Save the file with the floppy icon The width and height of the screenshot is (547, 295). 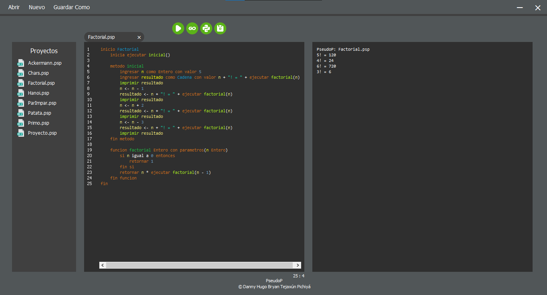pyautogui.click(x=220, y=28)
